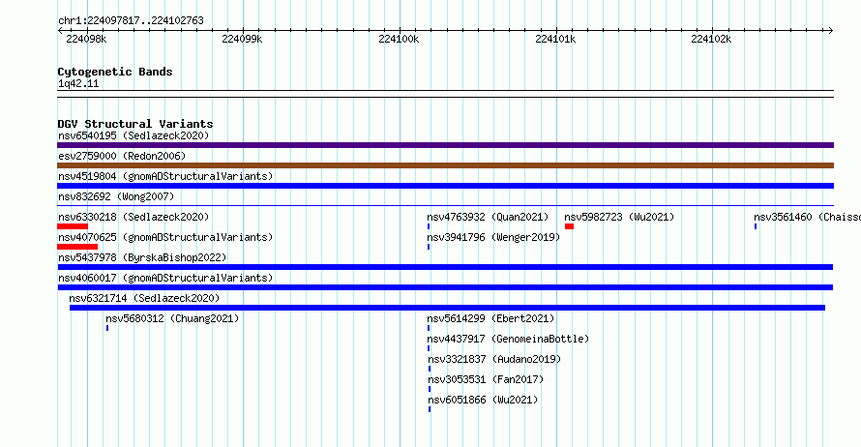The height and width of the screenshot is (447, 861).
Task: Click the nsv6540195 (Sedlazeck2020) variant label
Action: (x=134, y=135)
